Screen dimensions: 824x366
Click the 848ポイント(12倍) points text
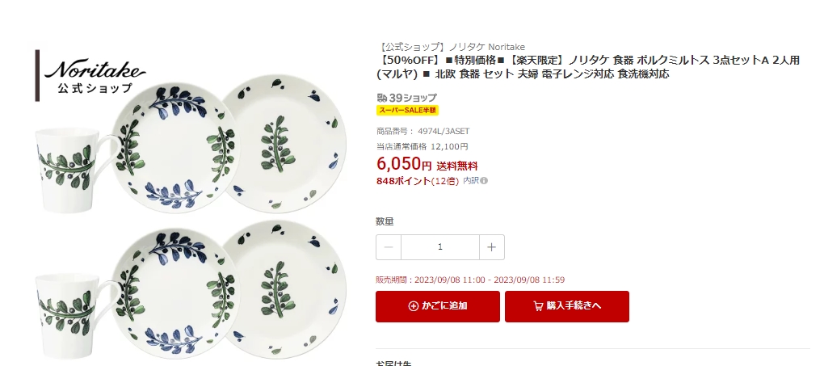417,181
